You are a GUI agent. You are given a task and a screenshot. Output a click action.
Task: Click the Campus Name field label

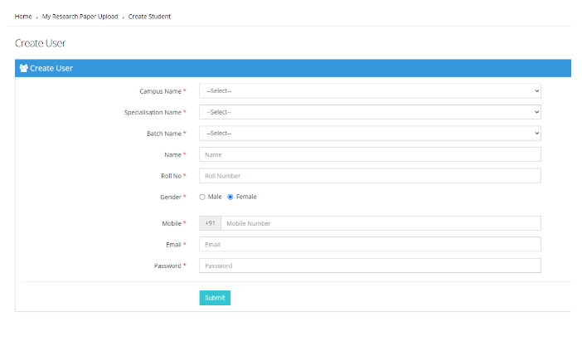(160, 90)
